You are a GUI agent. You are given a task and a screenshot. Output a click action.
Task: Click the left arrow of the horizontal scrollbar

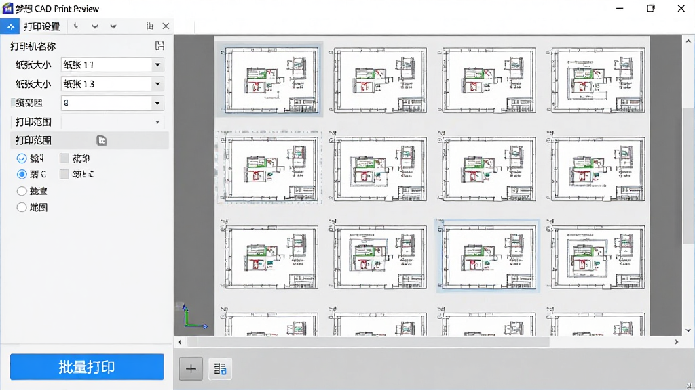[180, 342]
